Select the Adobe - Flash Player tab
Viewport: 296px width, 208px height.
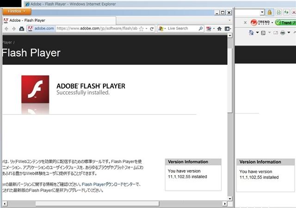[x=59, y=20]
